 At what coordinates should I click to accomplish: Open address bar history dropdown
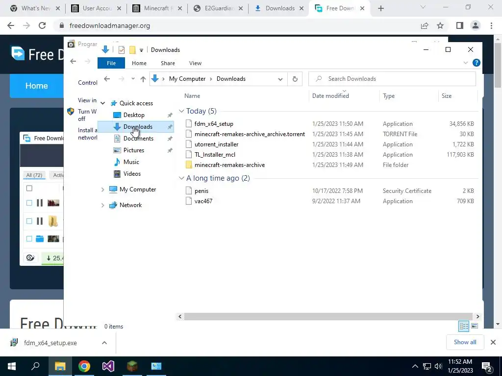(280, 79)
